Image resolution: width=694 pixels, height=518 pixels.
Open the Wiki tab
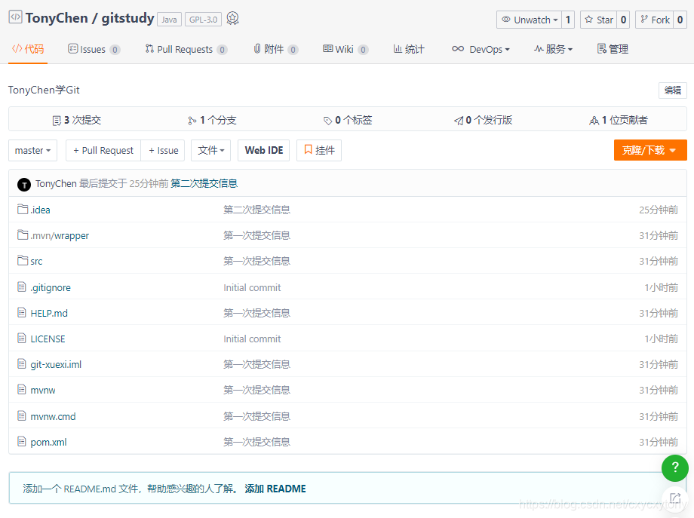click(345, 49)
